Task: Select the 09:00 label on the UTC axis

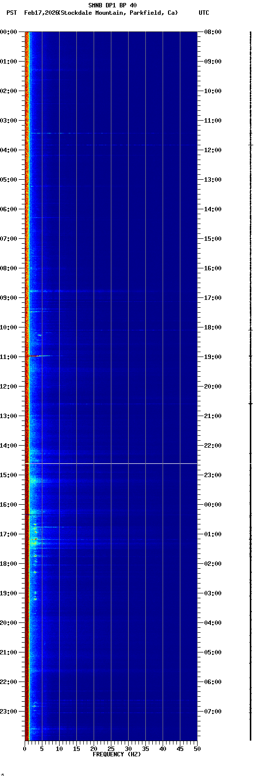Action: click(213, 62)
